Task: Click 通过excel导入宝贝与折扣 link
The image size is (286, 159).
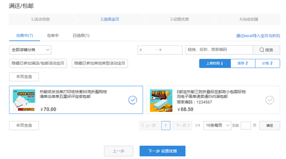Action: (258, 36)
